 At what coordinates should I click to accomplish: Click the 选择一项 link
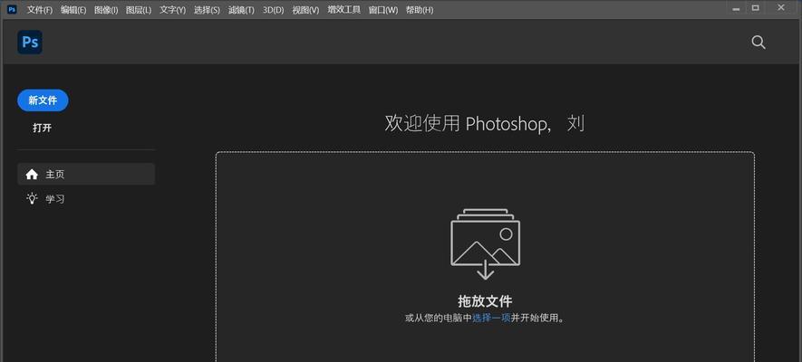[x=491, y=318]
